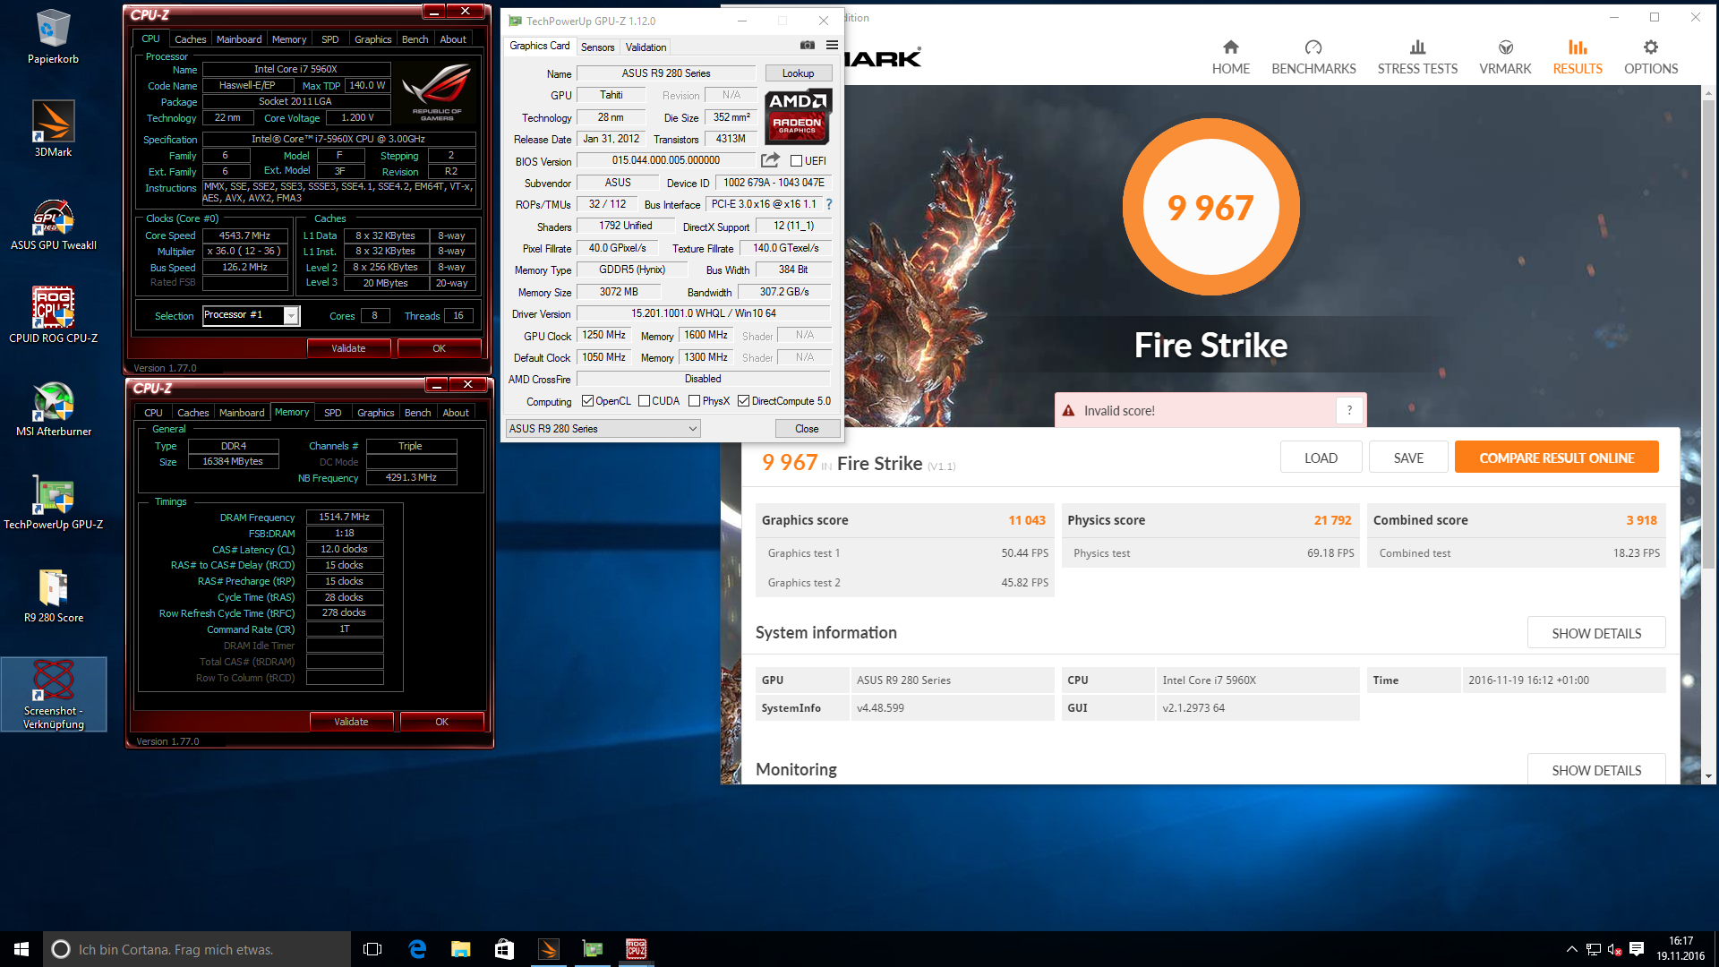This screenshot has height=967, width=1719.
Task: Launch Microsoft Edge from taskbar
Action: coord(417,949)
